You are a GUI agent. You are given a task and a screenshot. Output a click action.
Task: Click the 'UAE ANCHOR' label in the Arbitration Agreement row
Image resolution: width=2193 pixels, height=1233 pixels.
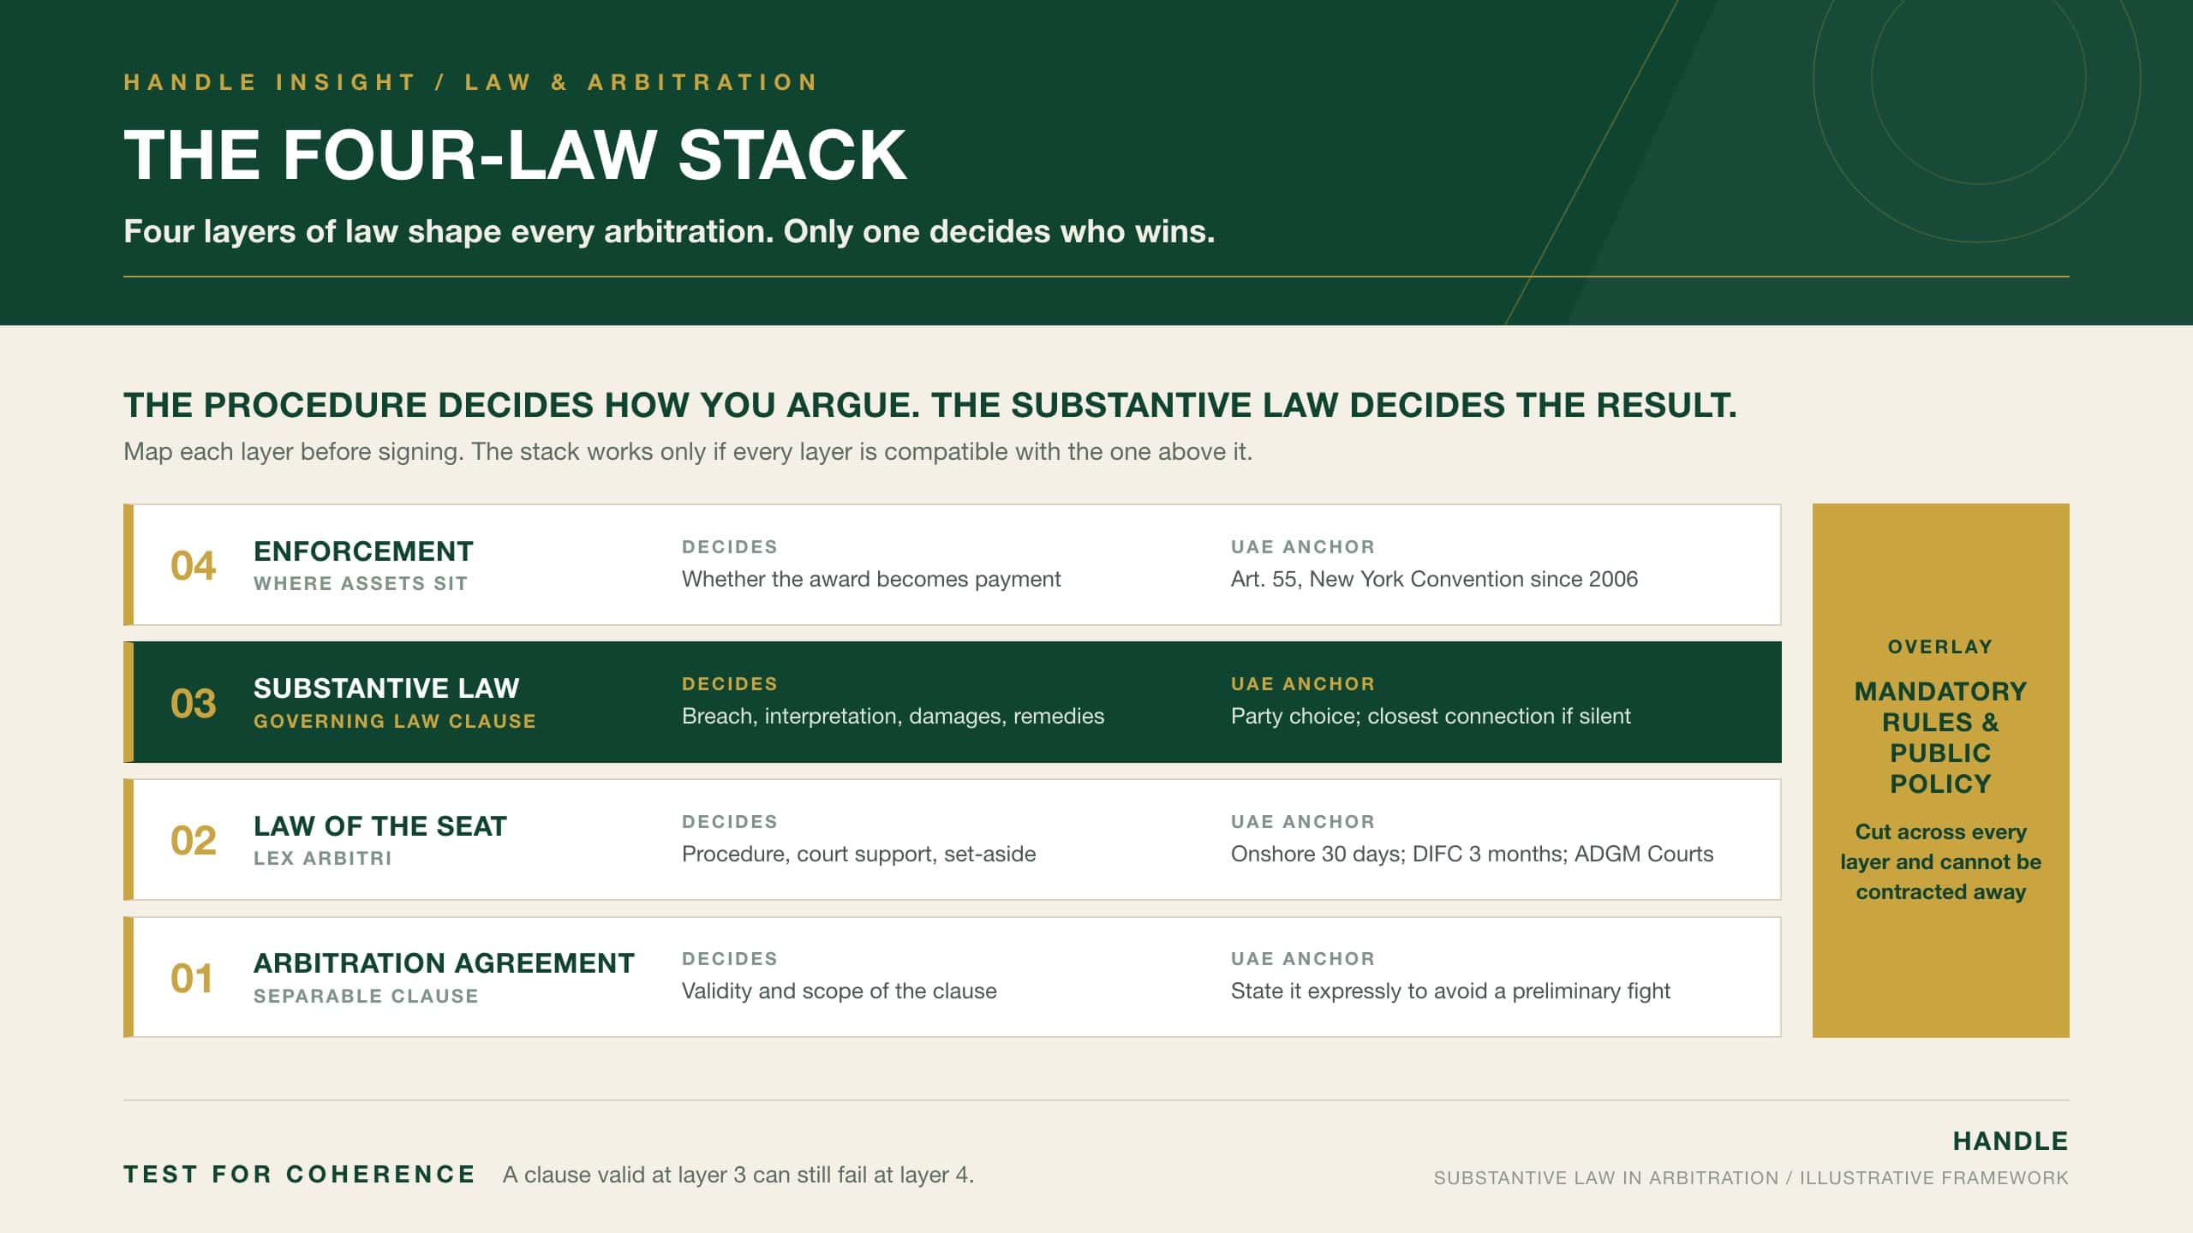(1303, 959)
